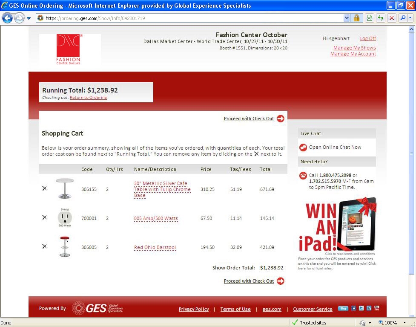Click top Proceed with Check Out link

pos(249,119)
